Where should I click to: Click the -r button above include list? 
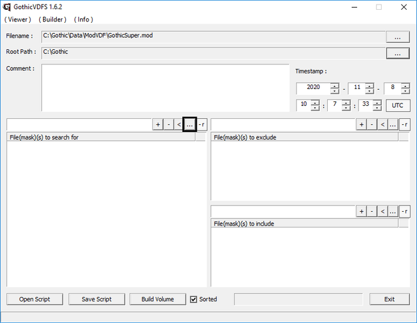[405, 211]
